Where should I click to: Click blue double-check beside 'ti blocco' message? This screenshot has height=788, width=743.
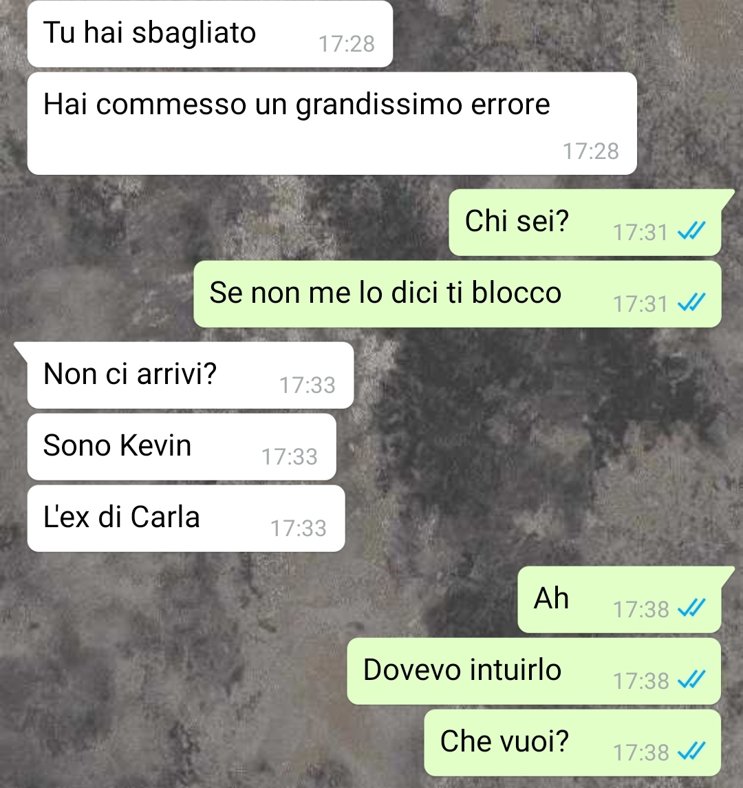(x=692, y=303)
